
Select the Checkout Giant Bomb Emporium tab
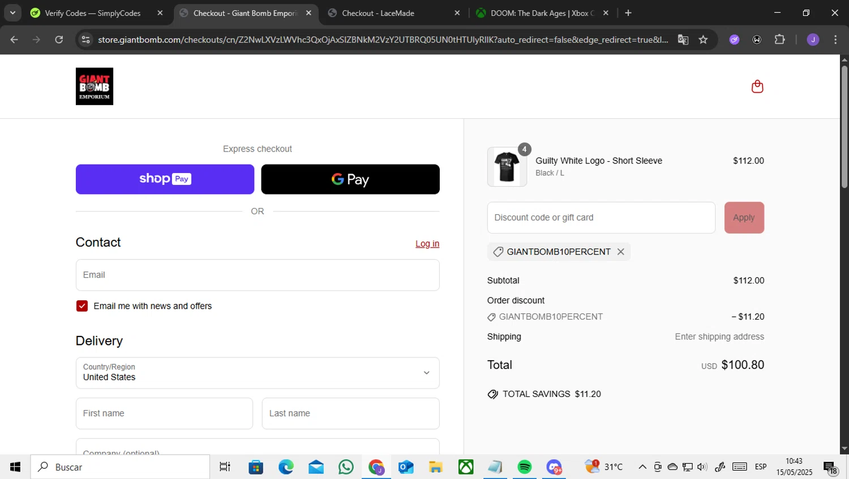pyautogui.click(x=245, y=13)
